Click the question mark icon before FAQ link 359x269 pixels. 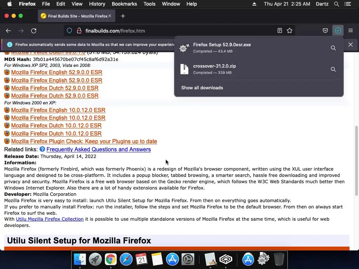point(42,149)
